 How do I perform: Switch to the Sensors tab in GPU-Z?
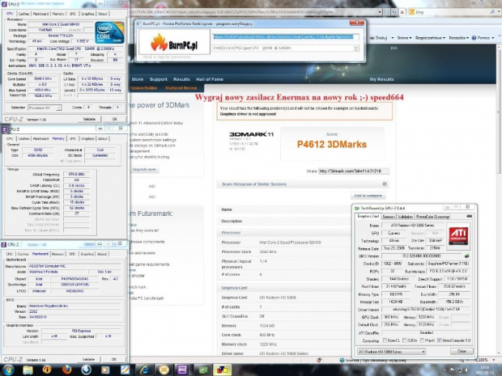388,216
